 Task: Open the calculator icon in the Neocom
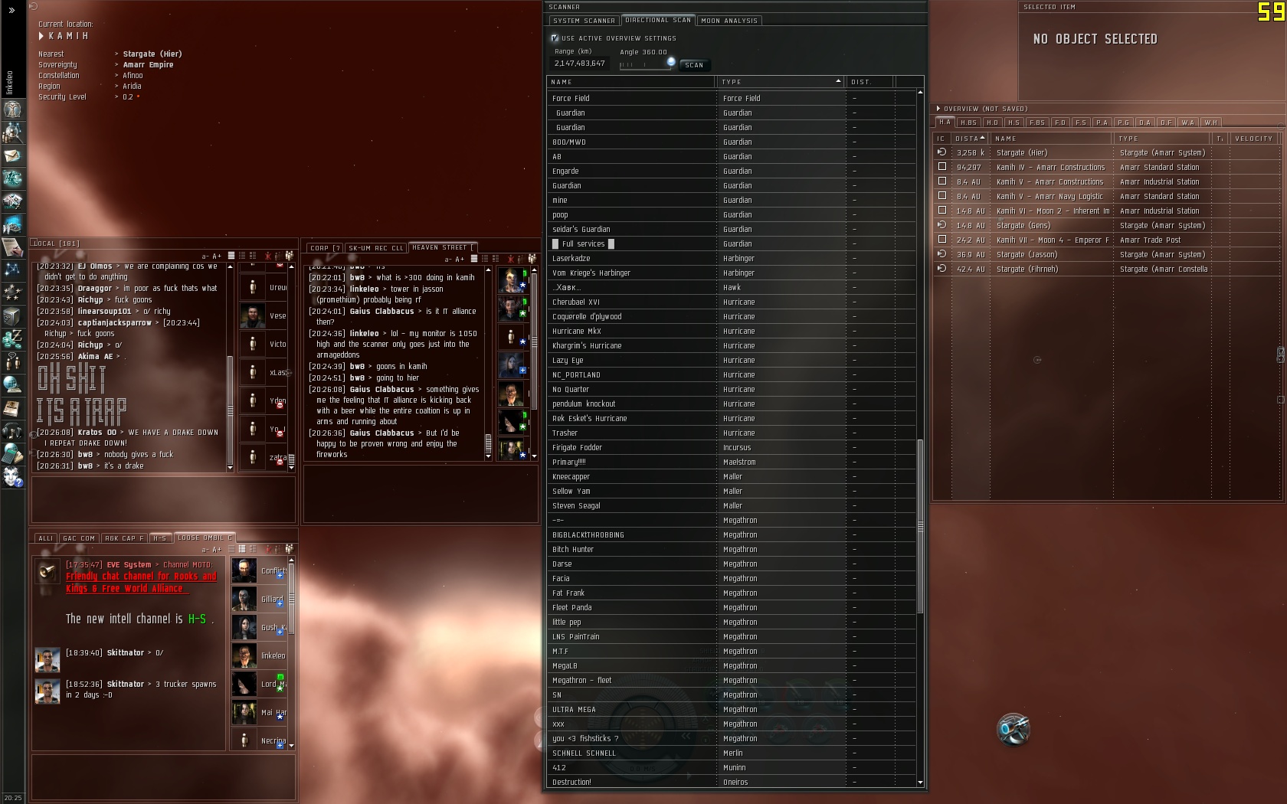pos(12,453)
